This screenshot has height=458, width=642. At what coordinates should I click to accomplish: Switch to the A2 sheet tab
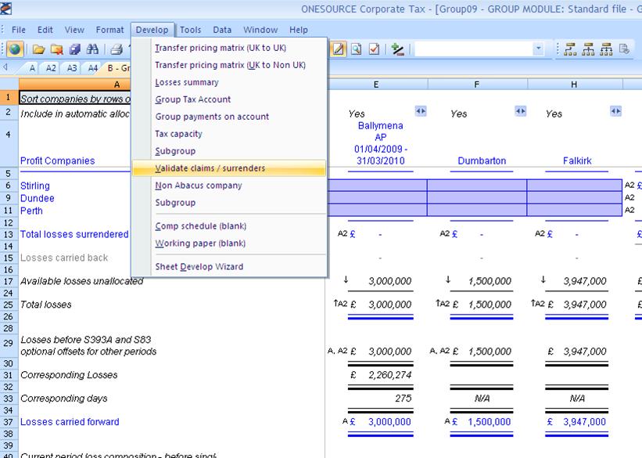(52, 68)
